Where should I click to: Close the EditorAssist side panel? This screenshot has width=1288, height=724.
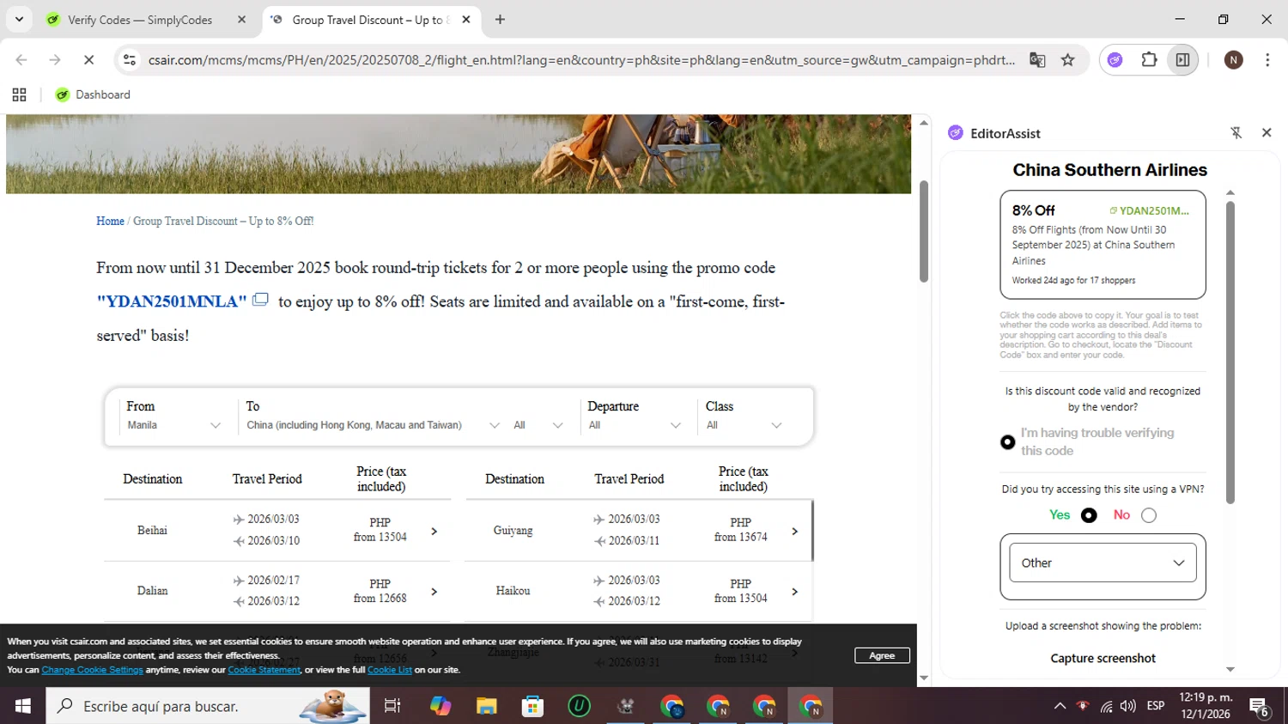(1266, 132)
